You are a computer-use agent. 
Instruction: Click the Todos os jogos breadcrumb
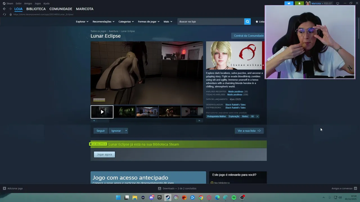[x=98, y=31]
